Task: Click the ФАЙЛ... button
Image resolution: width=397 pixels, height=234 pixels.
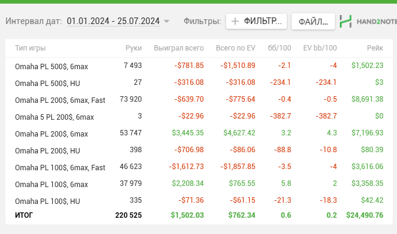Action: [x=313, y=22]
